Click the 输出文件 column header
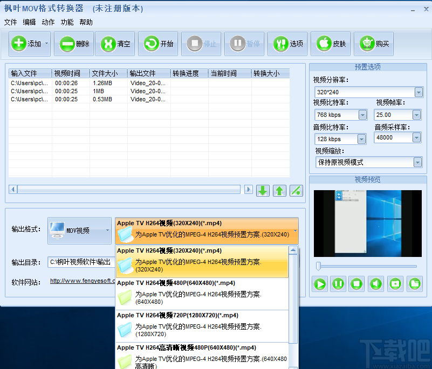 (149, 73)
